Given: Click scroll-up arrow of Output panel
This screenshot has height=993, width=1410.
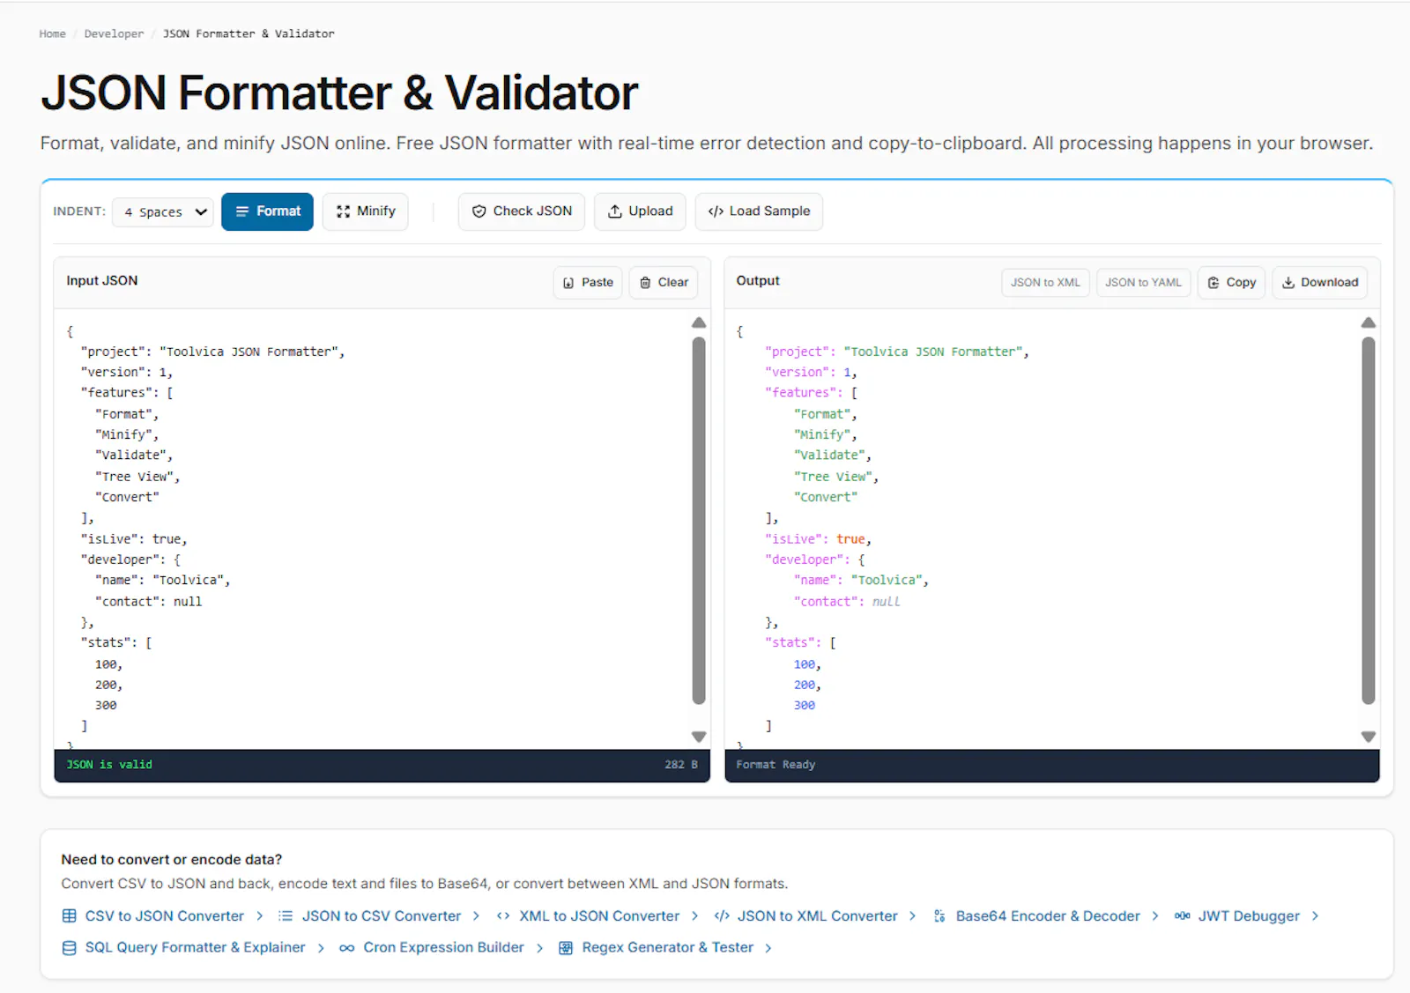Looking at the screenshot, I should pos(1369,322).
